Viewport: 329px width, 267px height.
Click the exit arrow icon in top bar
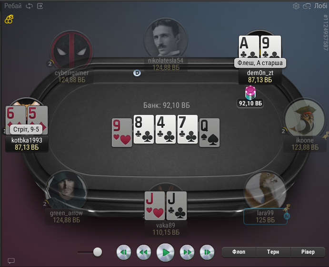[x=40, y=6]
